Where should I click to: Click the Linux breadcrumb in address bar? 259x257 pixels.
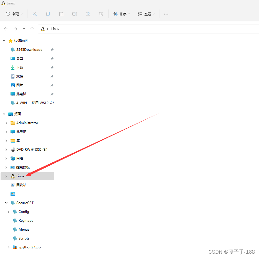pos(55,29)
